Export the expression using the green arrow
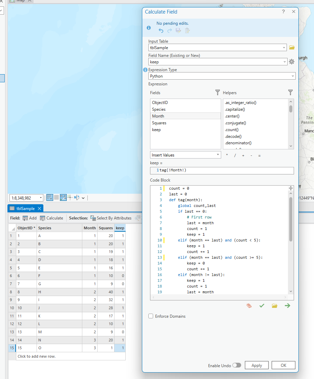The image size is (314, 379). coord(287,305)
